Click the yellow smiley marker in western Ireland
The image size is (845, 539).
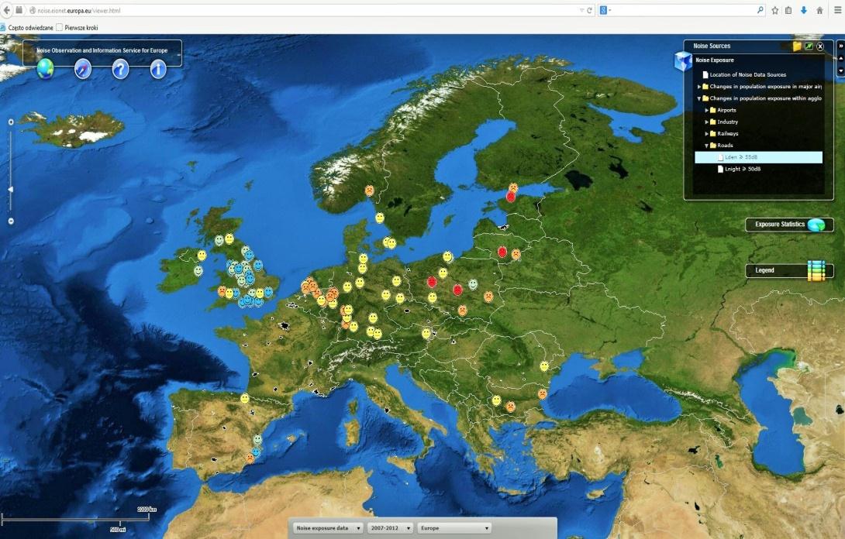pyautogui.click(x=202, y=256)
